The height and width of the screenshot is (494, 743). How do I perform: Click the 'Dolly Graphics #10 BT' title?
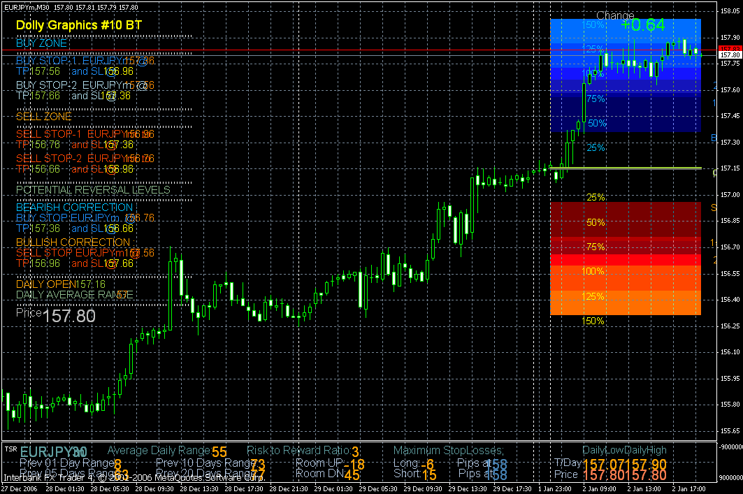(79, 25)
